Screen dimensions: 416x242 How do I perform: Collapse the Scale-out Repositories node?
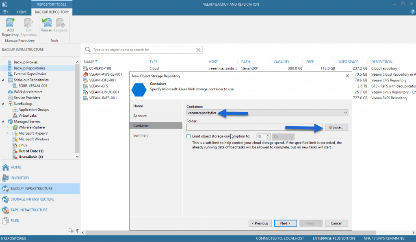(x=3, y=80)
